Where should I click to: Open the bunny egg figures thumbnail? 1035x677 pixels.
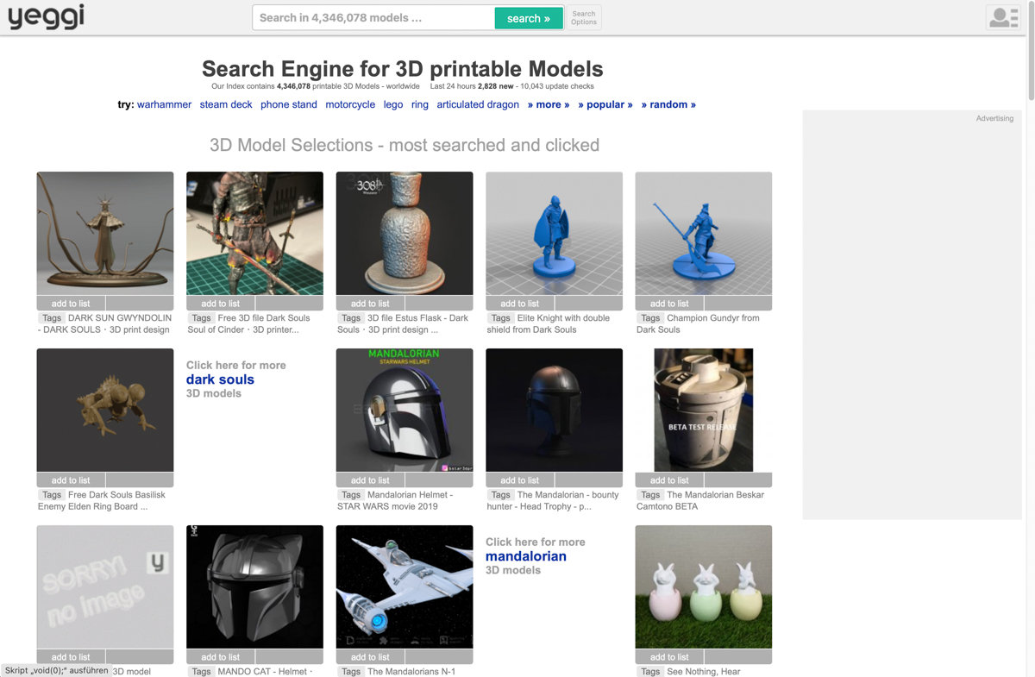[703, 586]
